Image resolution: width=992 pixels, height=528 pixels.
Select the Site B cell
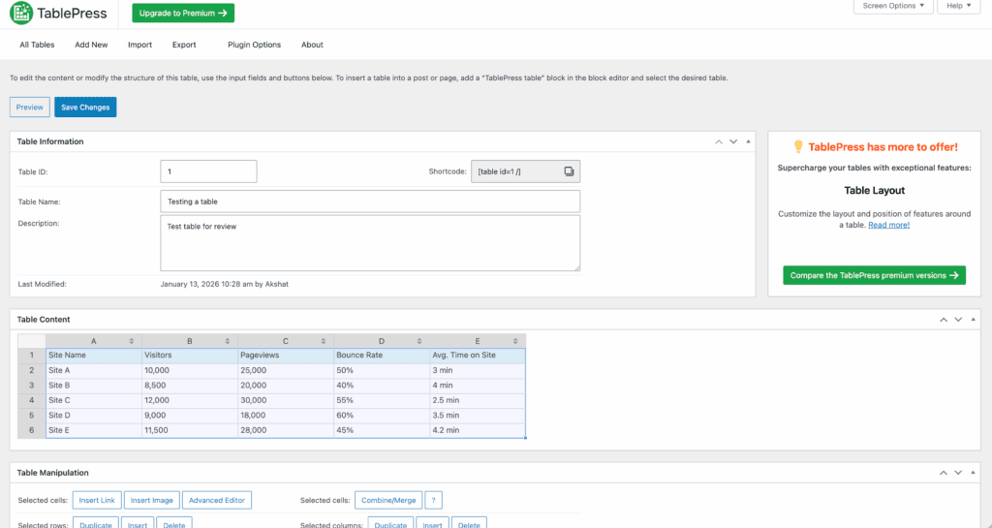[94, 385]
